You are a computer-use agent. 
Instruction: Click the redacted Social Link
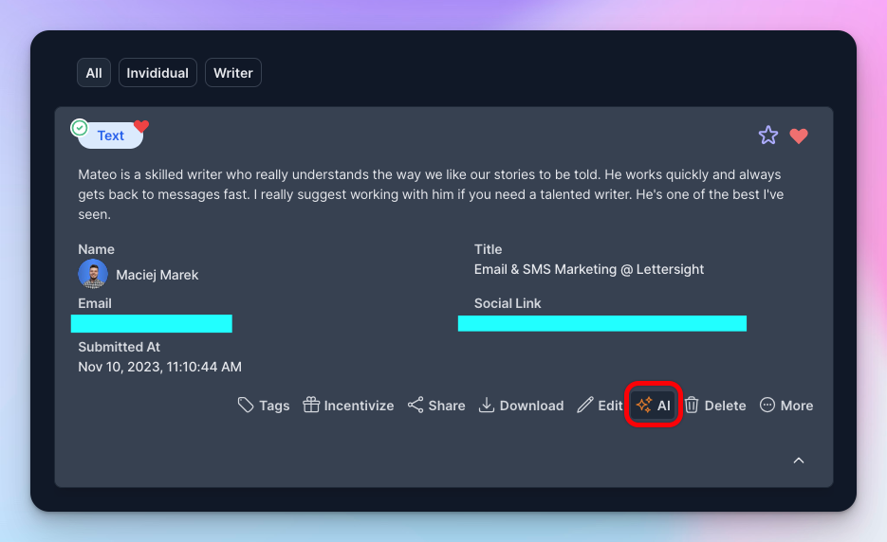pyautogui.click(x=601, y=323)
